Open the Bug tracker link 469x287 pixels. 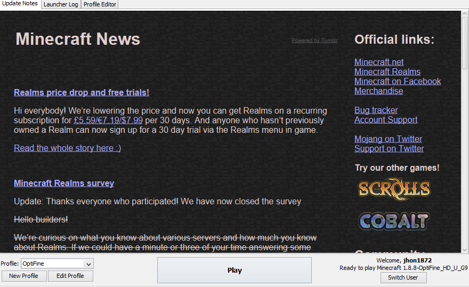[376, 110]
